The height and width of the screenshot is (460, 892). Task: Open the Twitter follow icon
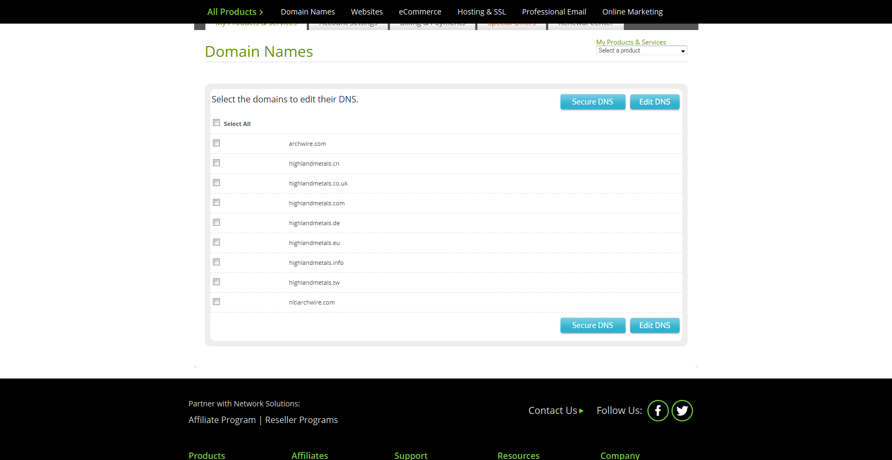[682, 411]
